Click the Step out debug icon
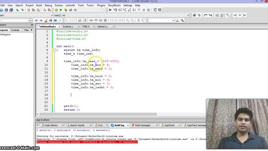 pyautogui.click(x=129, y=10)
